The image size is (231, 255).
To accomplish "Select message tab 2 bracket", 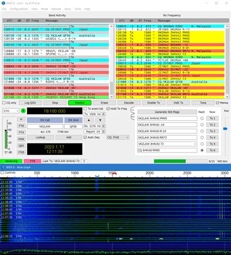I will tap(133, 117).
